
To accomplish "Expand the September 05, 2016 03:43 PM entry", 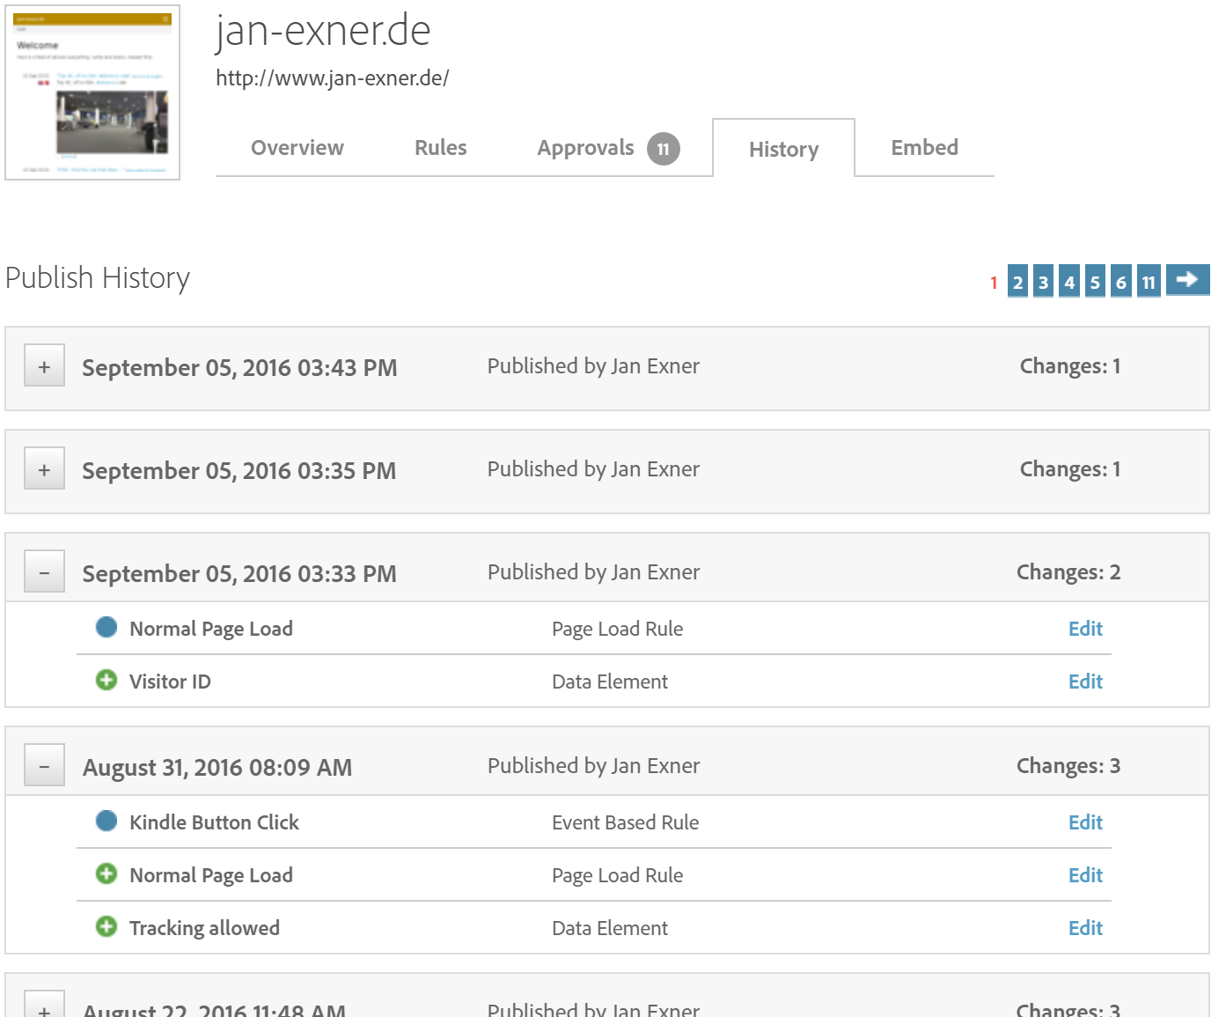I will [44, 367].
